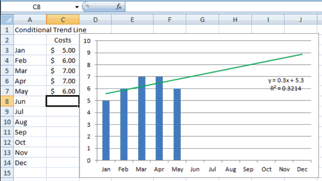Select row 14 header
322x181 pixels.
coord(7,163)
